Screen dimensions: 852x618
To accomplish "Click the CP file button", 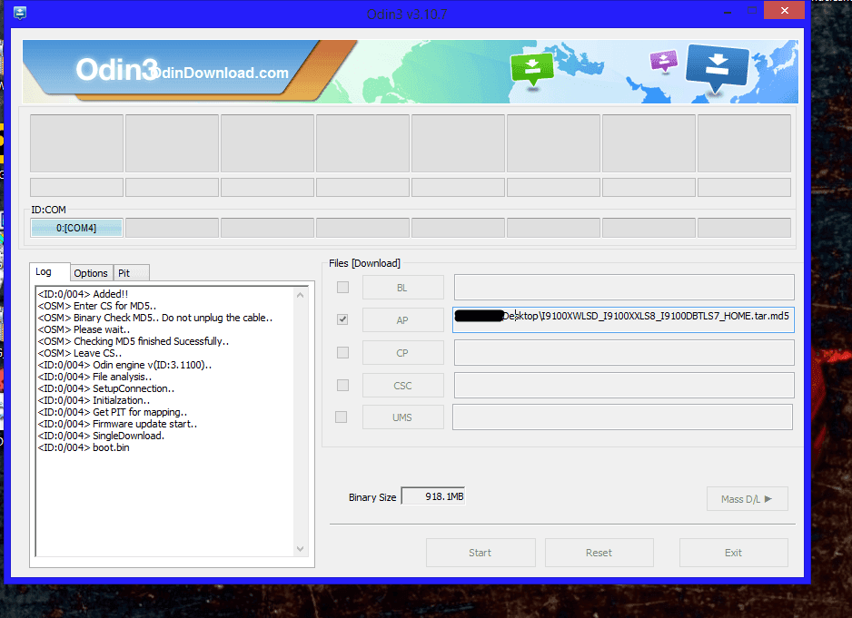I will [403, 353].
